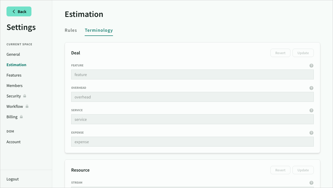Click the EXPENSE help circle icon
The height and width of the screenshot is (188, 333).
point(311,133)
